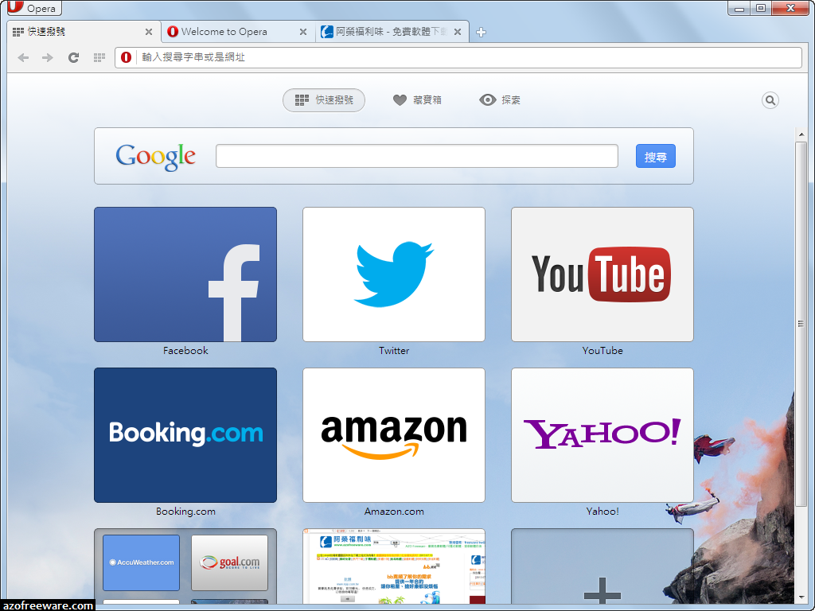The width and height of the screenshot is (815, 611).
Task: Minimize the Opera window
Action: click(739, 8)
